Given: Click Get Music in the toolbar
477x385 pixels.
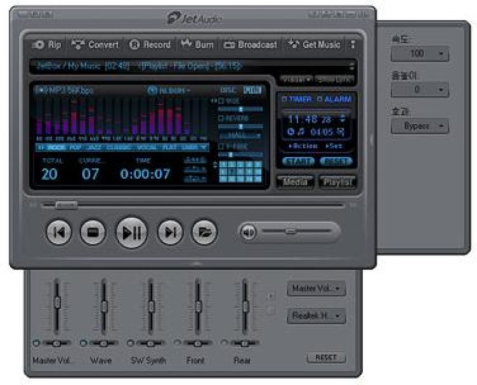Looking at the screenshot, I should tap(314, 45).
